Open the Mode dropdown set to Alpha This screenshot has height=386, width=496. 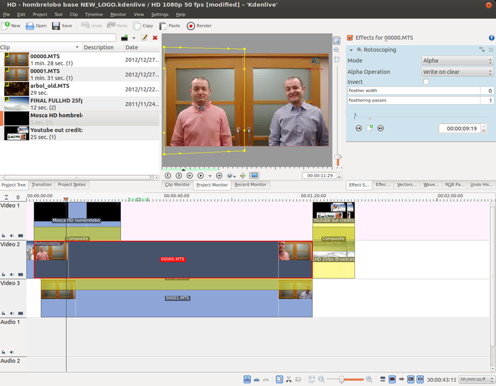coord(457,61)
